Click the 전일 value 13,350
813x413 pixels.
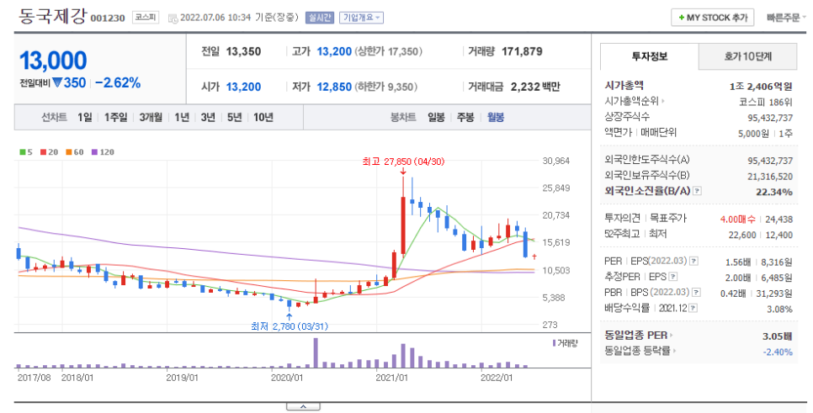point(244,51)
